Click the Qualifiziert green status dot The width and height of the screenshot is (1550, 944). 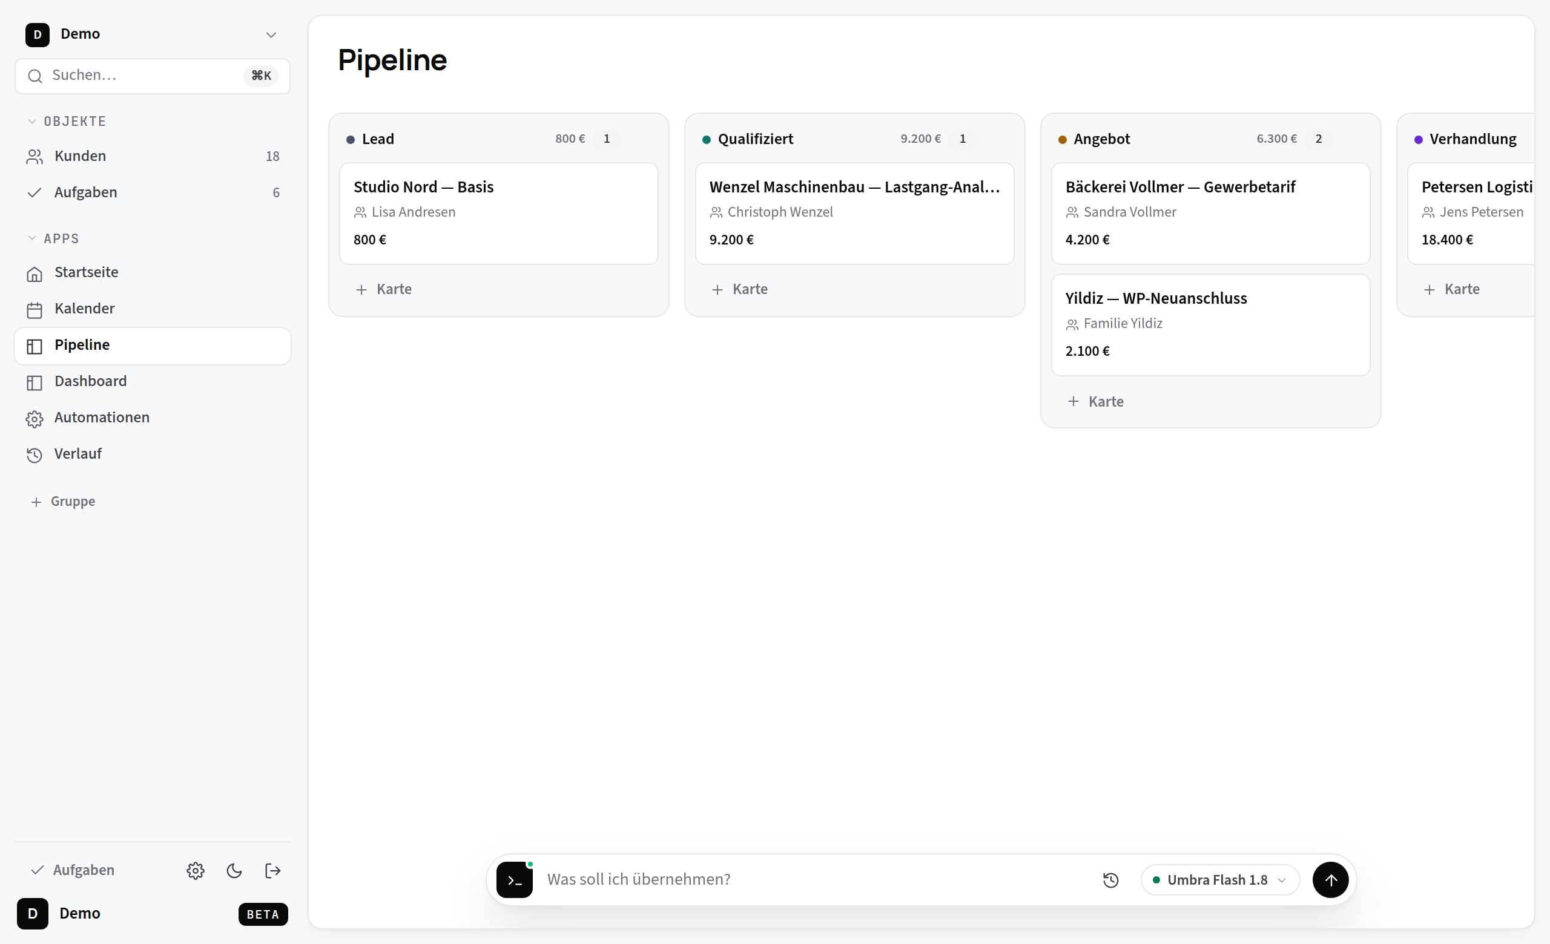707,140
